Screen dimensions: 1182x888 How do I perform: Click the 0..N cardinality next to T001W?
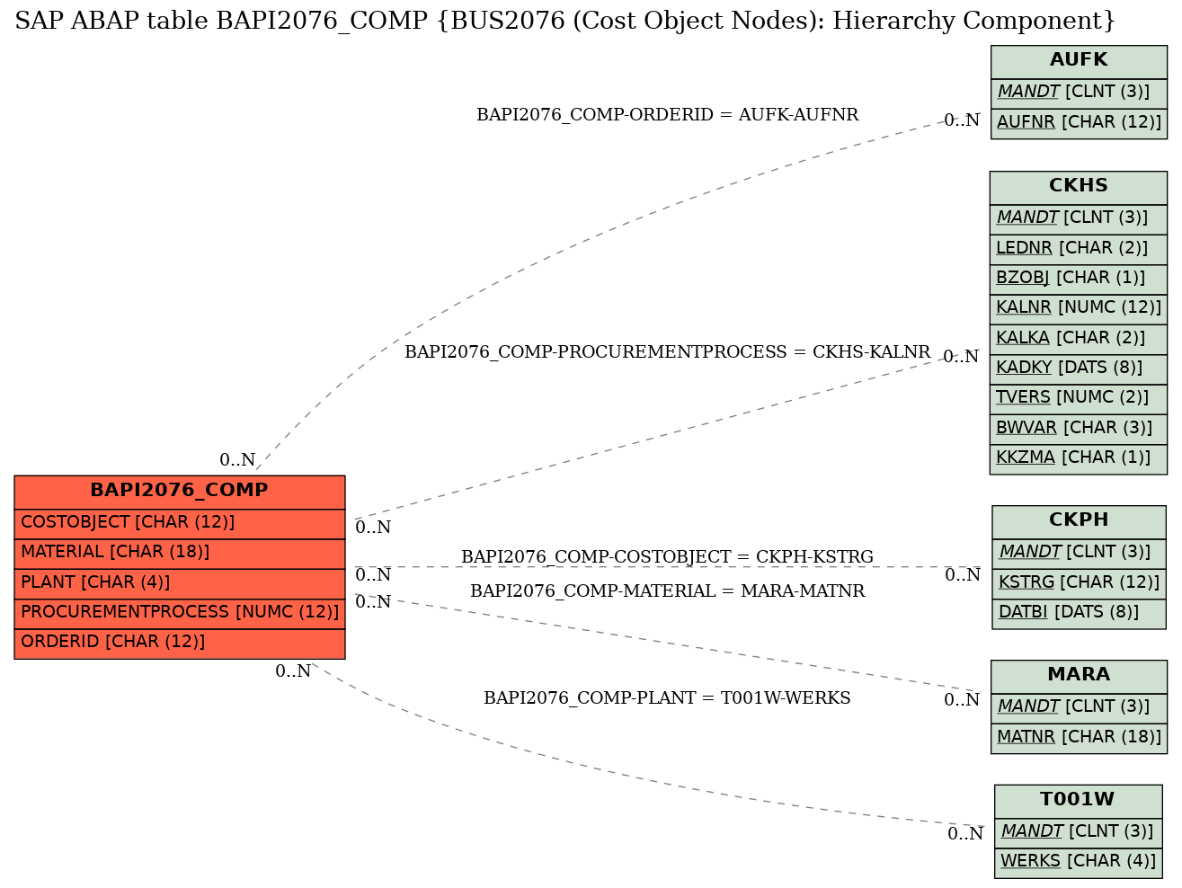965,834
